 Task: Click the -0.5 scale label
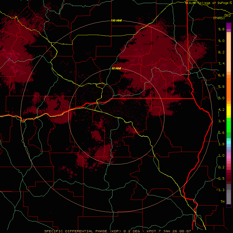pos(220,179)
